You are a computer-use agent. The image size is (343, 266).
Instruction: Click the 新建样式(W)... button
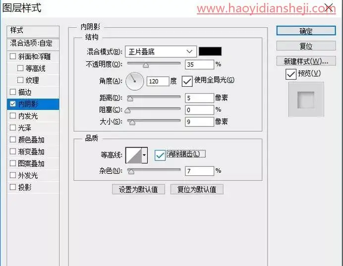pos(306,61)
